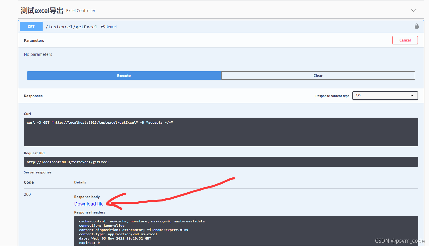Click the Server response Code 200 label
This screenshot has height=247, width=429.
click(x=27, y=194)
